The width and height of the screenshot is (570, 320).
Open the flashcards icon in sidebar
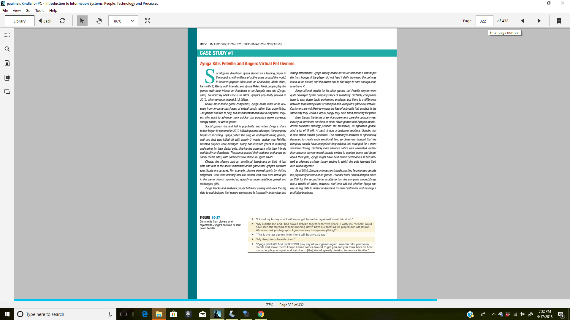(7, 78)
